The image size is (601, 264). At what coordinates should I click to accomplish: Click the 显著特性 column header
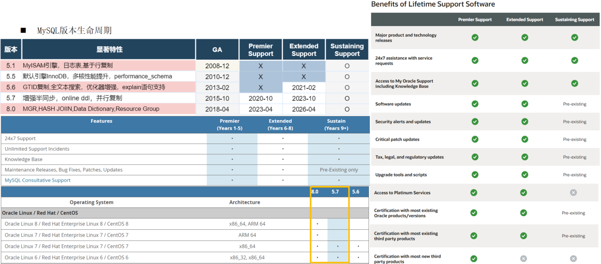109,50
